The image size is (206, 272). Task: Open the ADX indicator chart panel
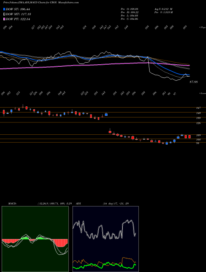105,239
